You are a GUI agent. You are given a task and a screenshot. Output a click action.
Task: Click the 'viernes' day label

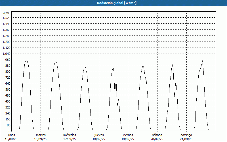(x=128, y=135)
